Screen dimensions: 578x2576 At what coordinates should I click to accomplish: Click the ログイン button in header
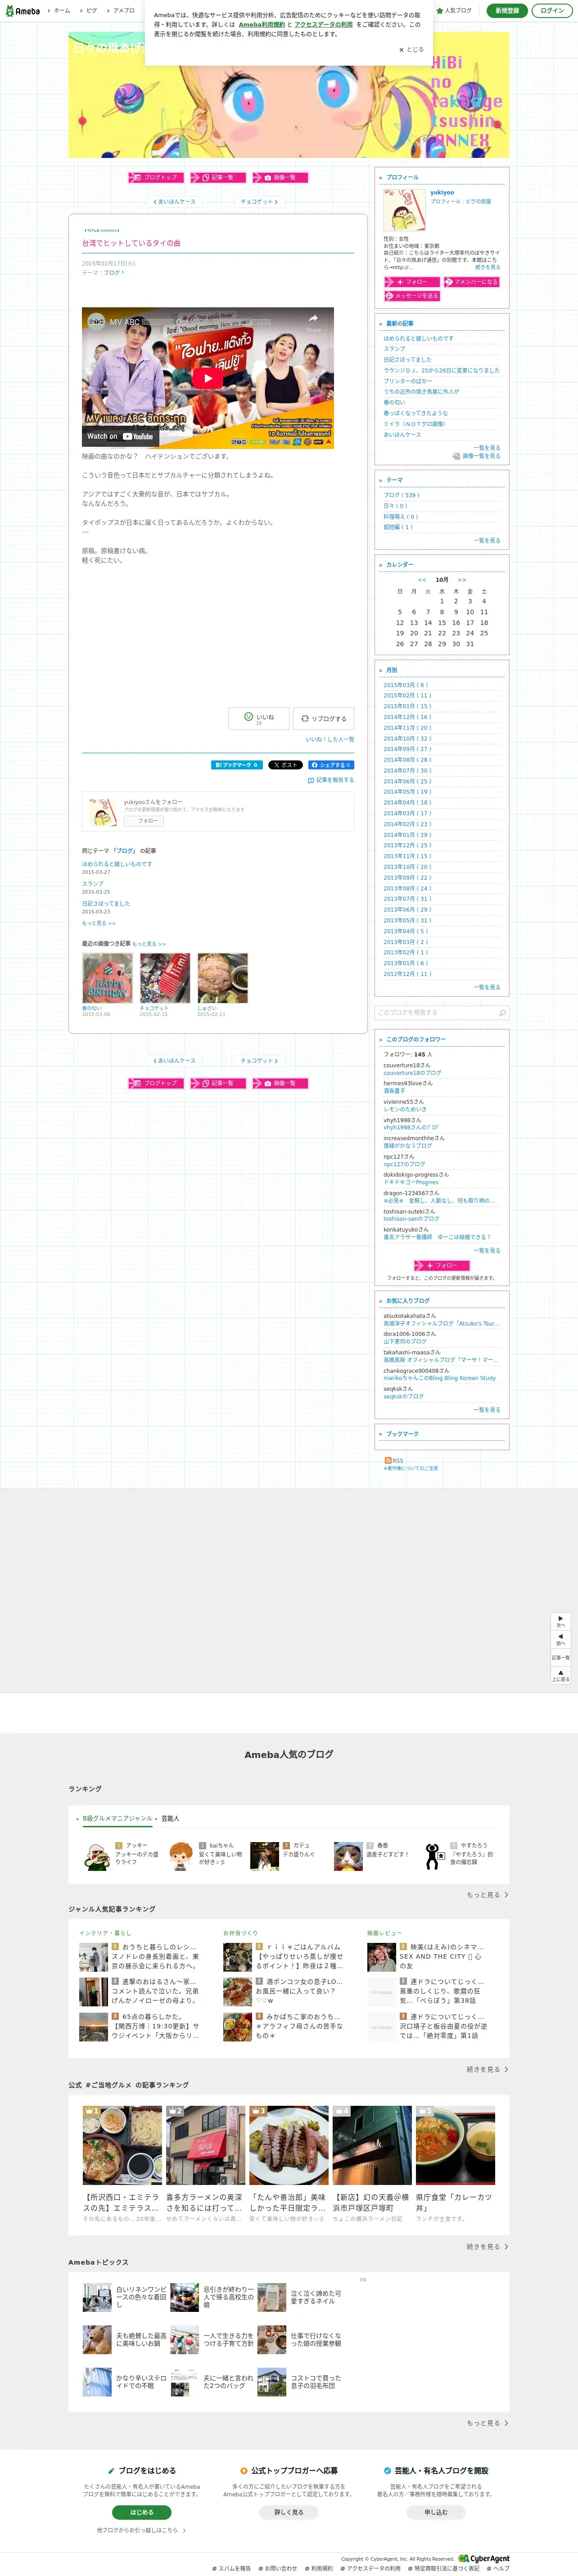(x=551, y=10)
